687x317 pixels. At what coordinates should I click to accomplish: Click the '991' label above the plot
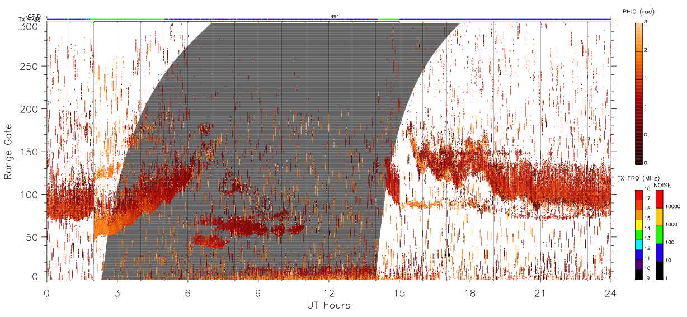(335, 17)
